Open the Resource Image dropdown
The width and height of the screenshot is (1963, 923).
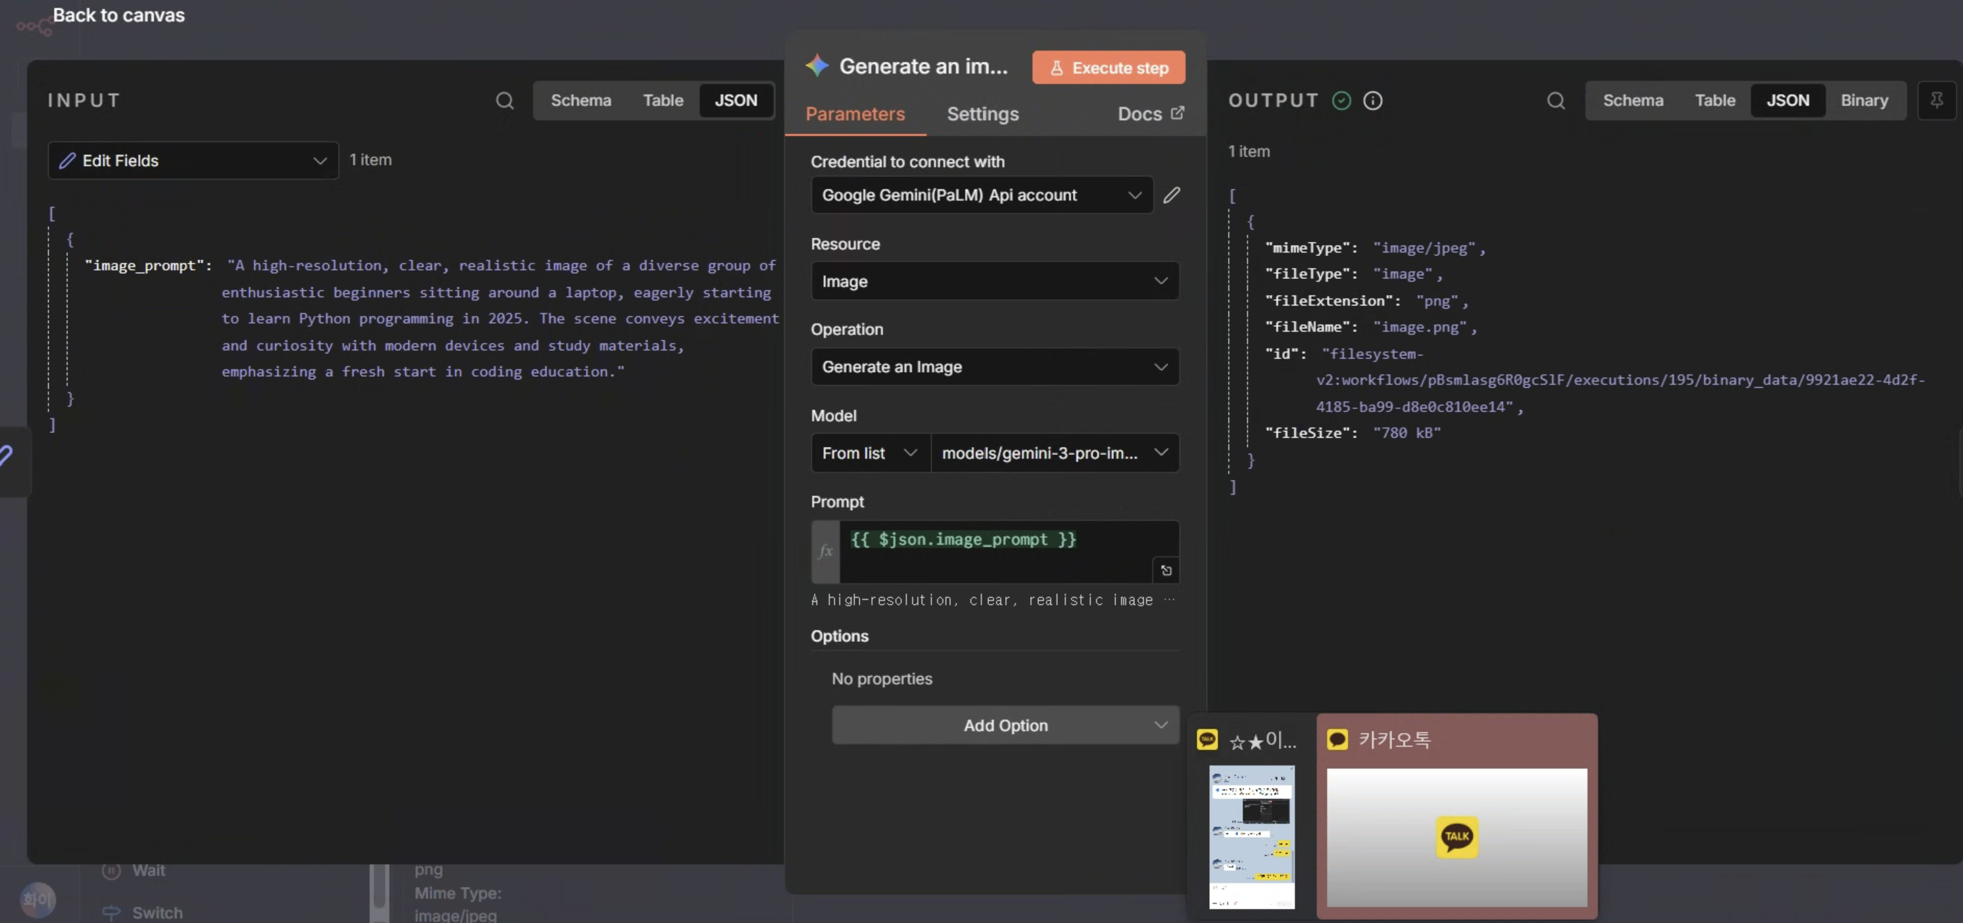[995, 281]
